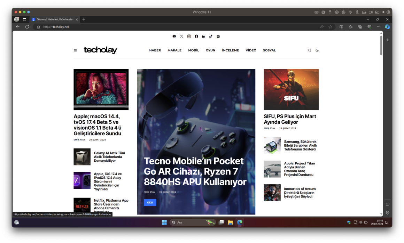This screenshot has height=243, width=404.
Task: Go to the VİDEO section
Action: 251,50
